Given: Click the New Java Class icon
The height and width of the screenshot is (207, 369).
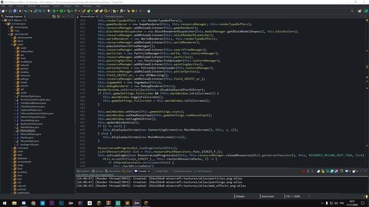Looking at the screenshot, I should coord(89,11).
